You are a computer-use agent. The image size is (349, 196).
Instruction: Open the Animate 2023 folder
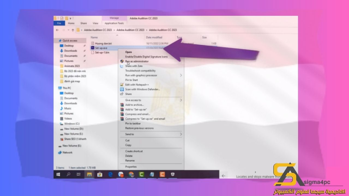point(72,66)
